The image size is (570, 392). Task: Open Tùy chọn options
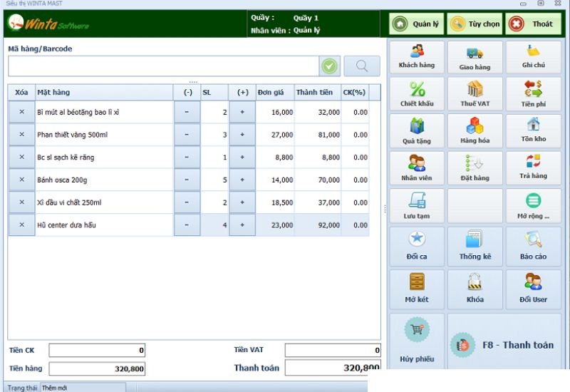tap(475, 24)
